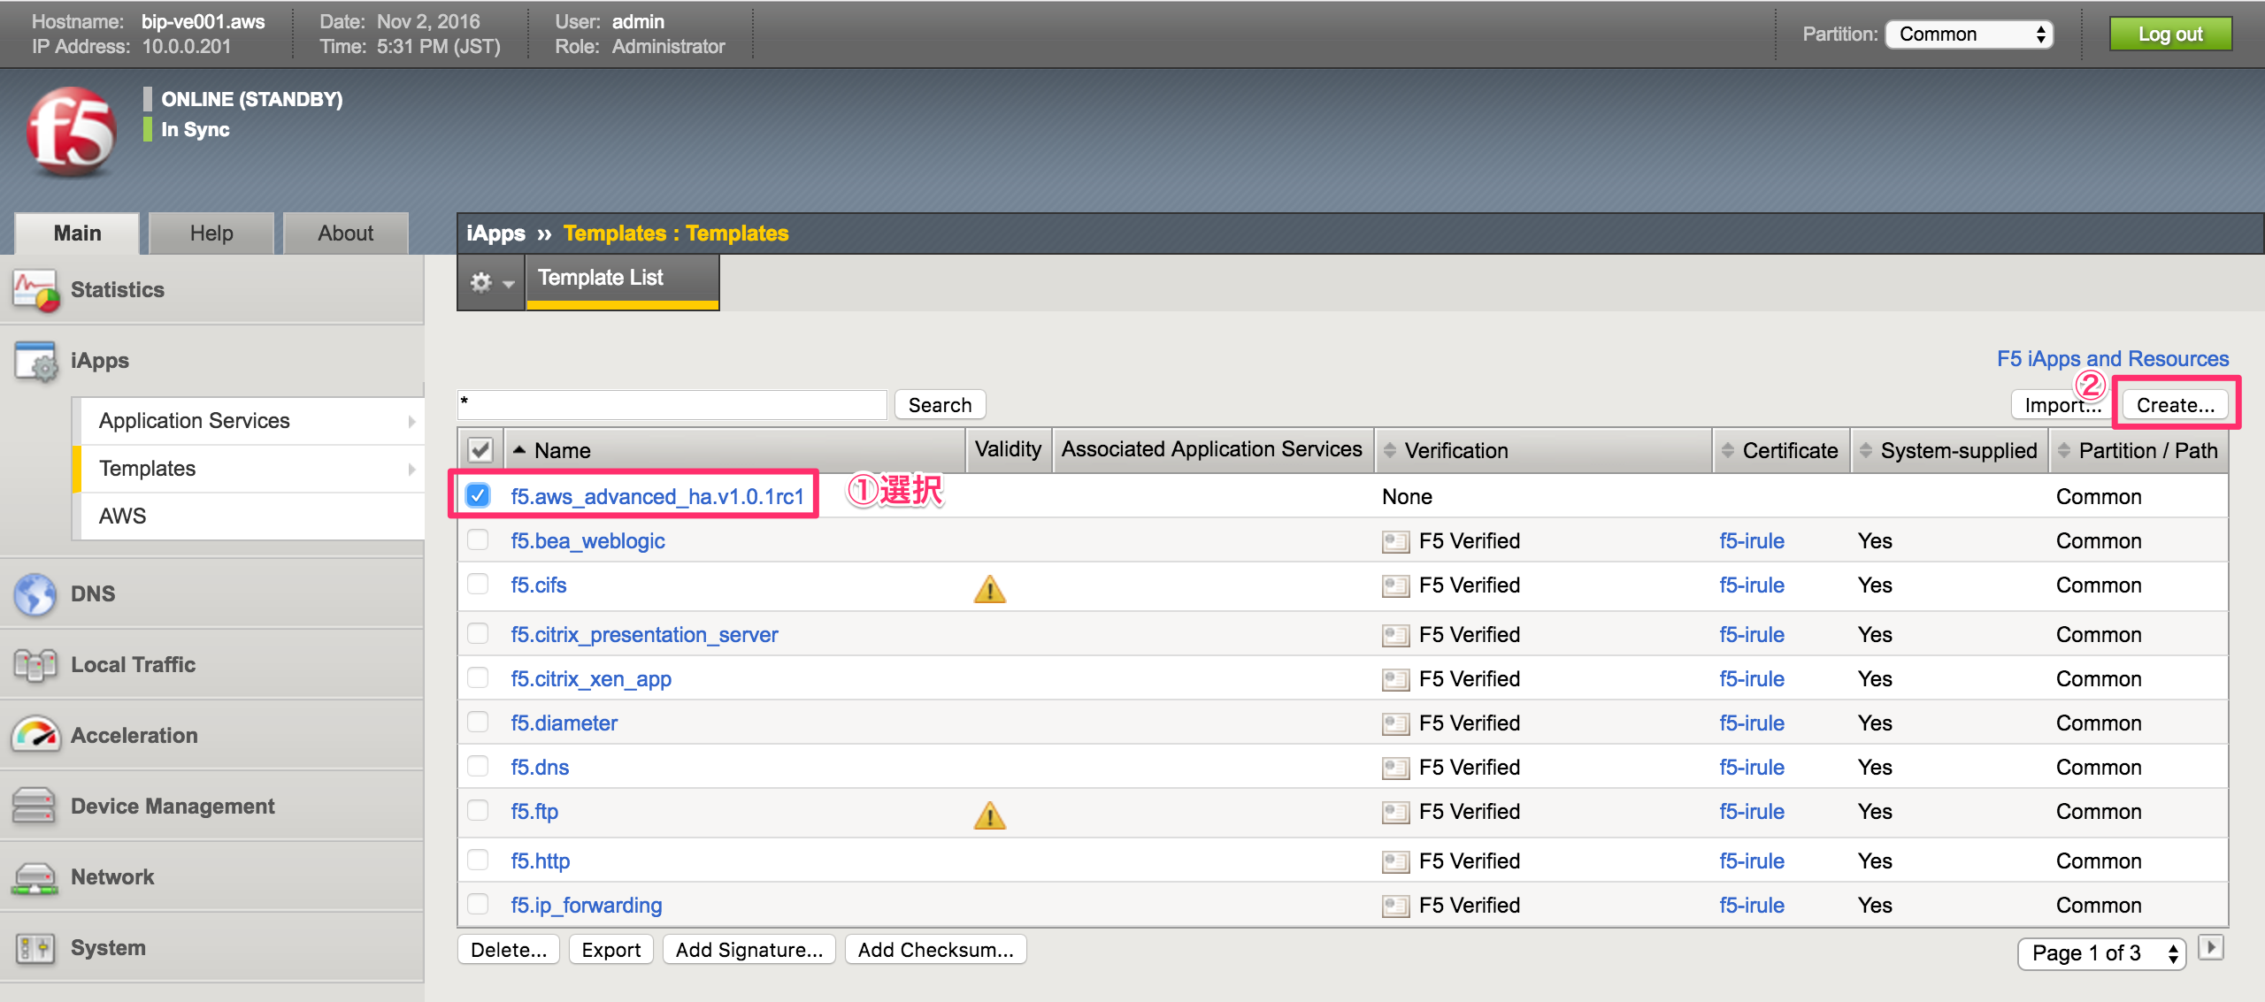Open Templates in the iApps menu

point(252,469)
